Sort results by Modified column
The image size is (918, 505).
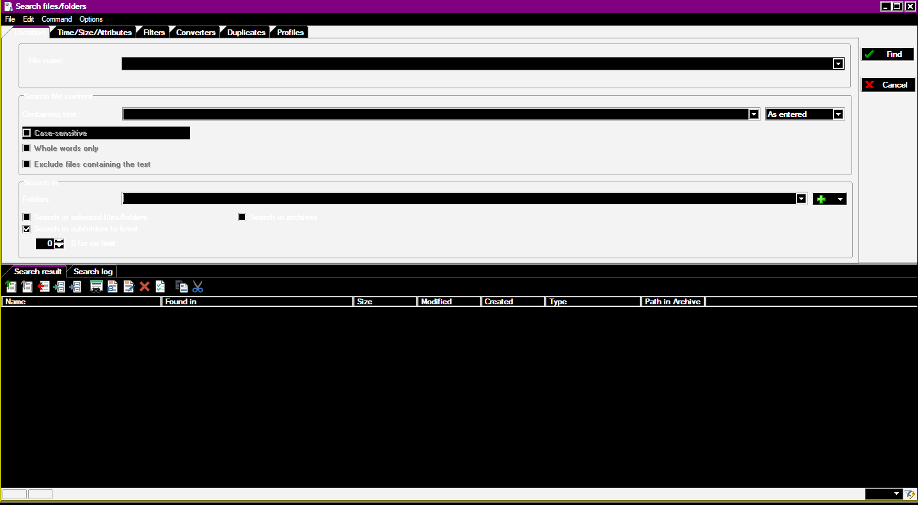[x=449, y=302]
